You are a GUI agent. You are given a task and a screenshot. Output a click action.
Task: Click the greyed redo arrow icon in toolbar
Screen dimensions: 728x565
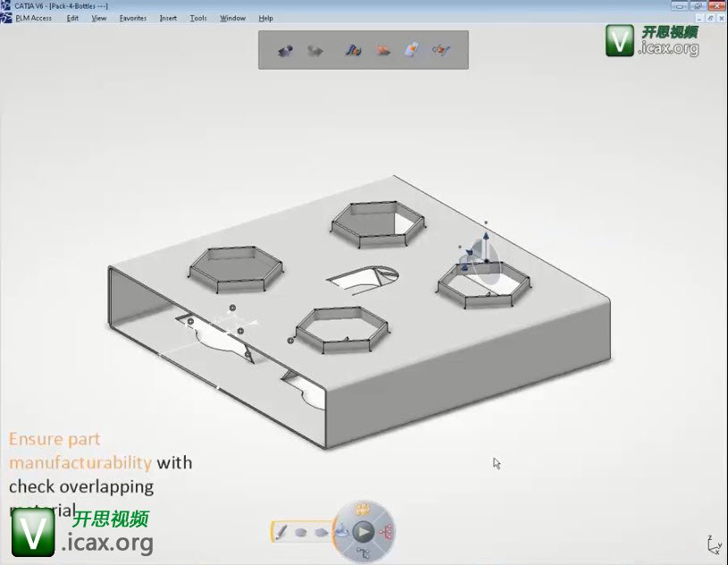click(315, 50)
